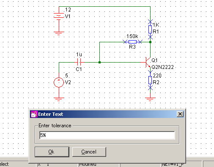
Task: Select the V2 voltage source symbol
Action: pos(59,82)
